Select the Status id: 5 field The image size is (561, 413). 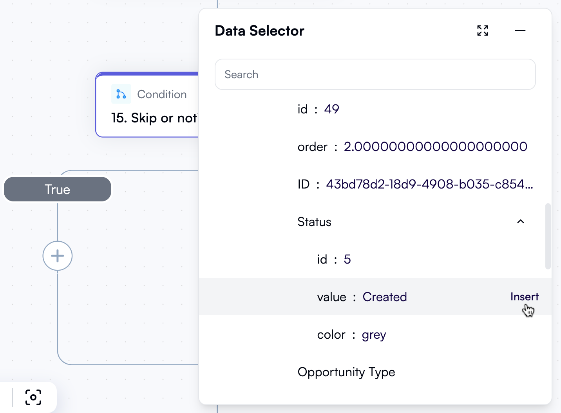333,259
